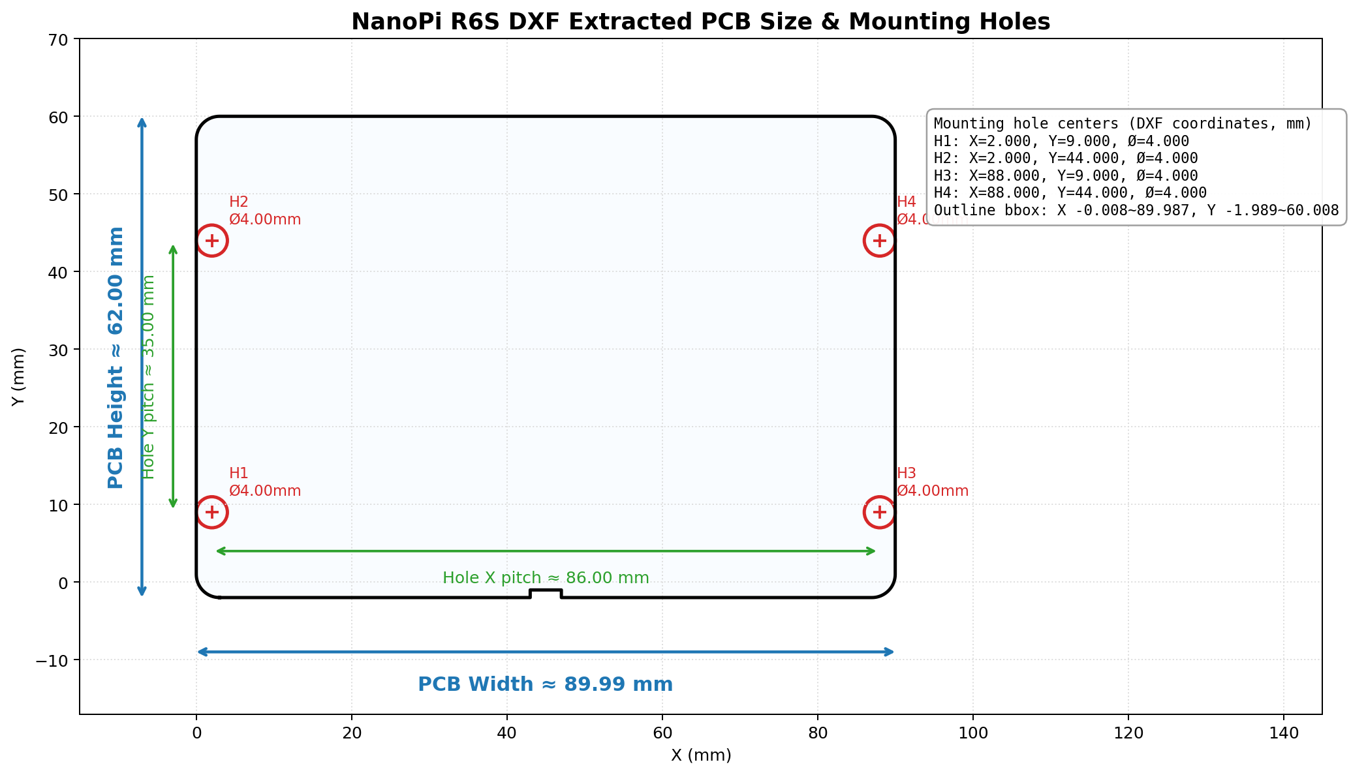Click the Y-axis tick label '70'

pos(59,39)
